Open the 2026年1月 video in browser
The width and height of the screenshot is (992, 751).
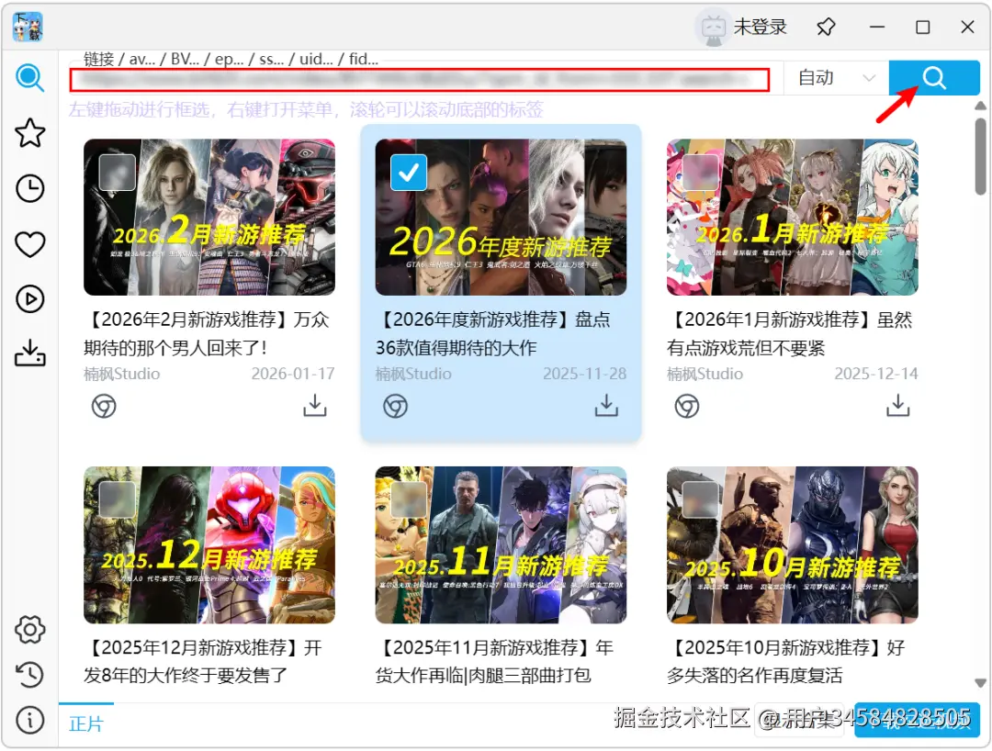[x=687, y=406]
